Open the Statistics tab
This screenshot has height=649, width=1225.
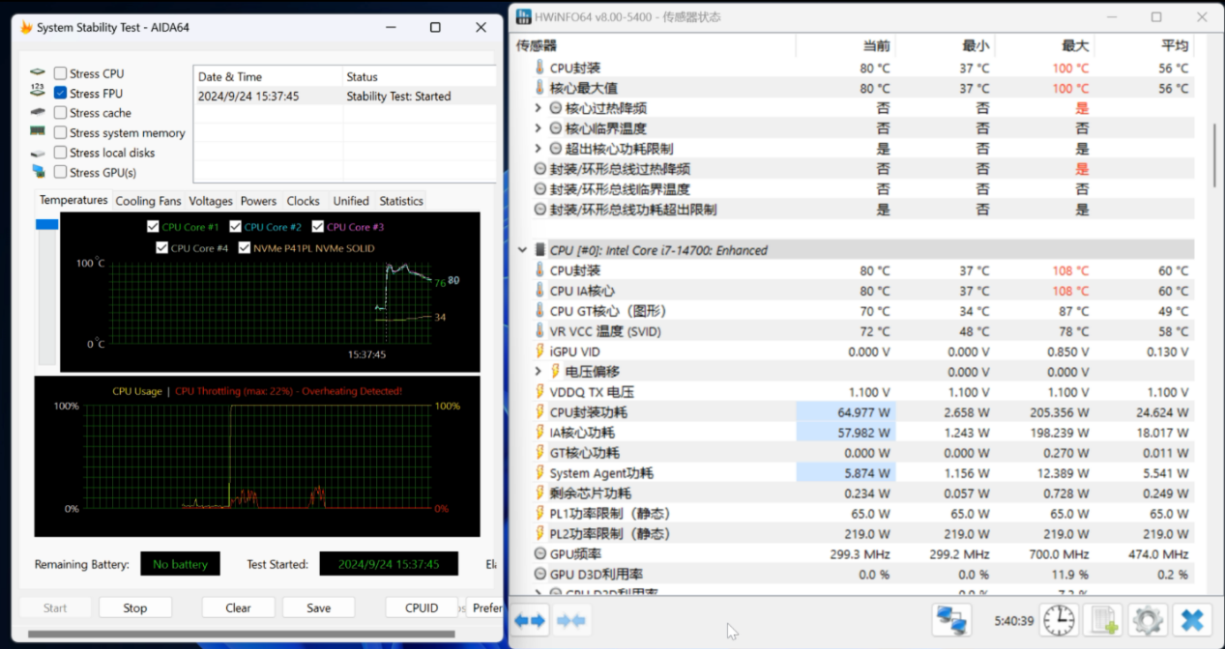(x=401, y=201)
